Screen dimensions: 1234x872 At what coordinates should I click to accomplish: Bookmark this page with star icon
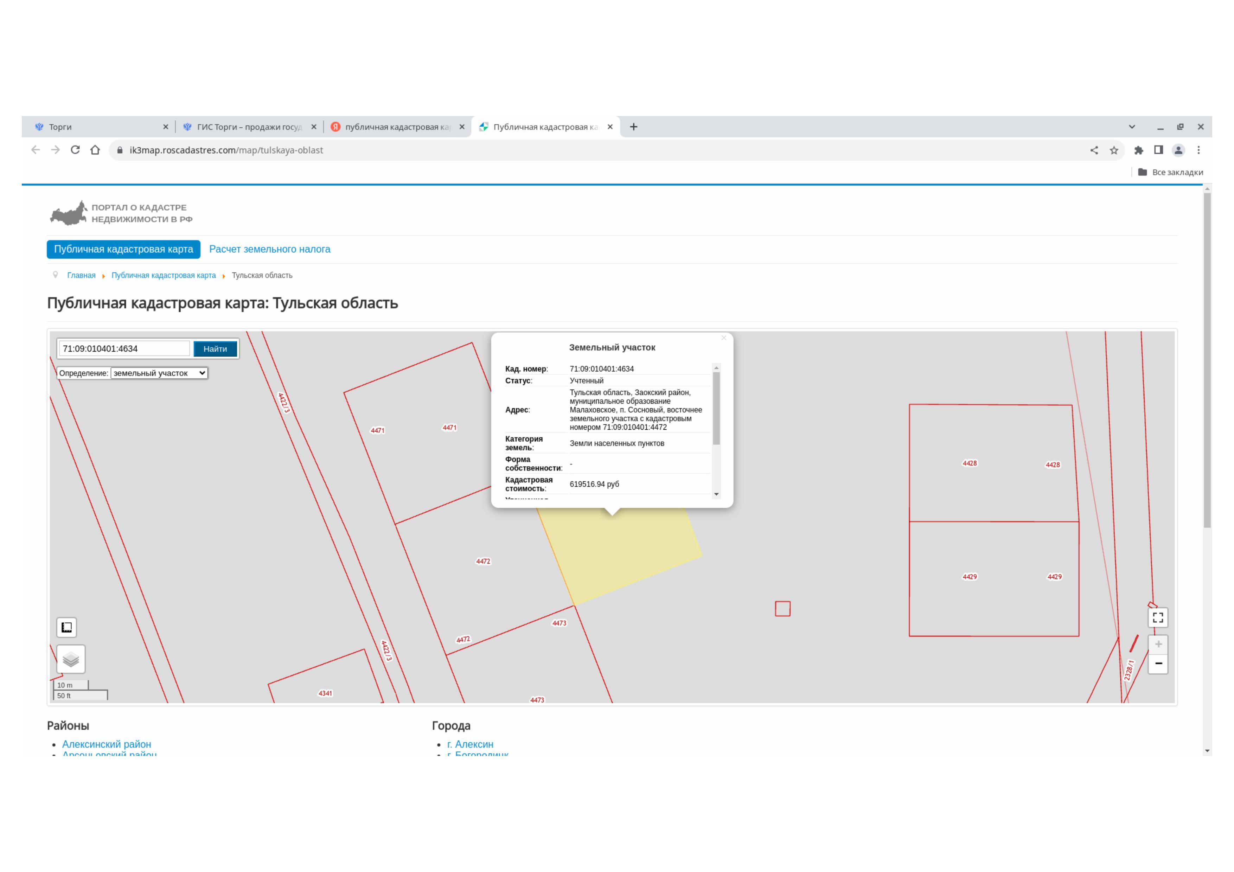1114,150
